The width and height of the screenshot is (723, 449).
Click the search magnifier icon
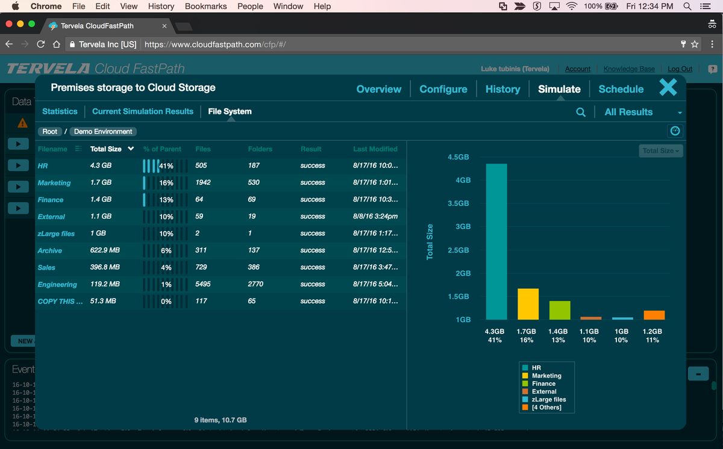[580, 112]
